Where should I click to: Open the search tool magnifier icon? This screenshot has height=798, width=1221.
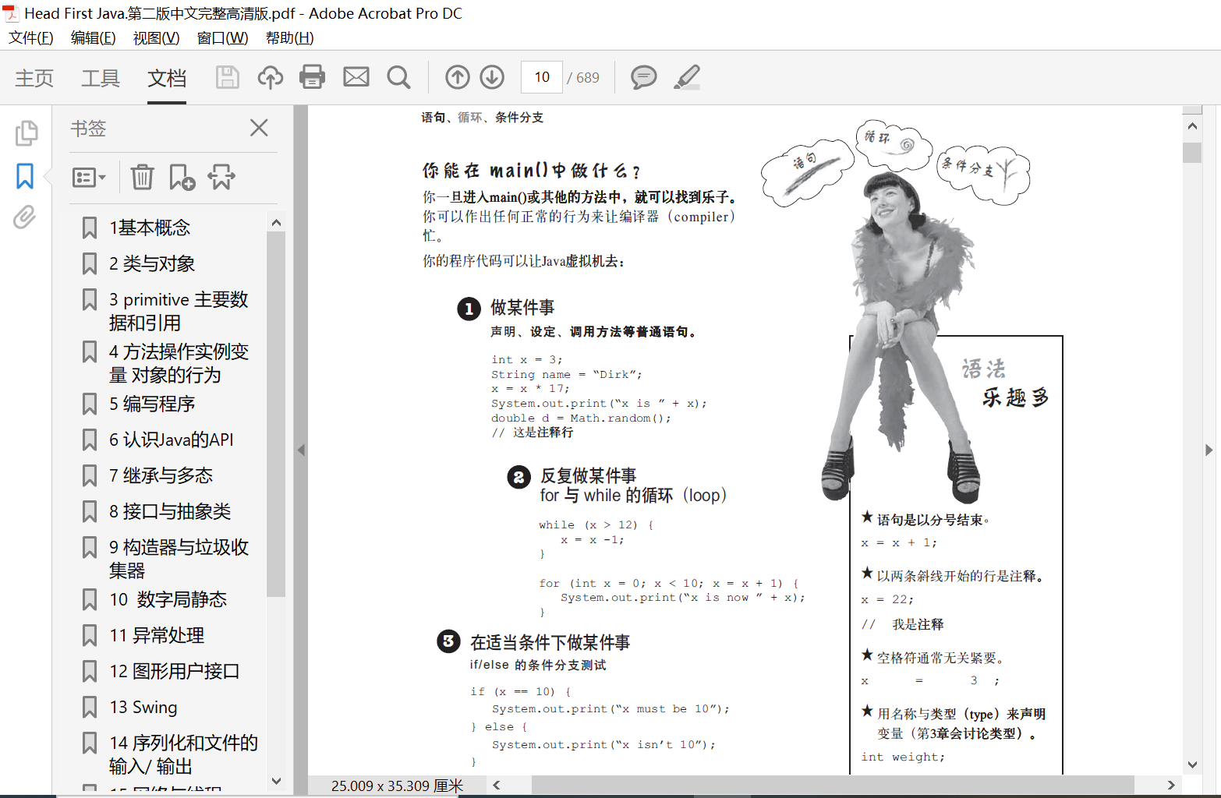coord(398,77)
